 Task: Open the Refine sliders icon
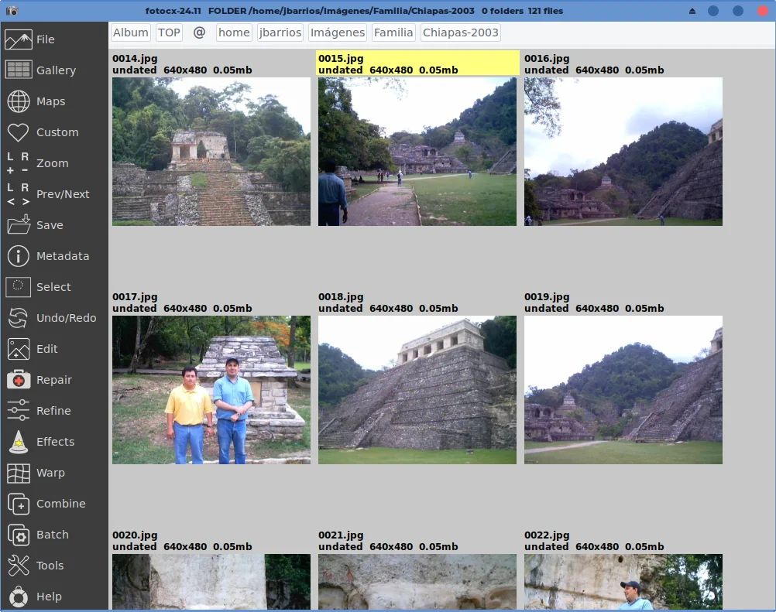[x=19, y=411]
